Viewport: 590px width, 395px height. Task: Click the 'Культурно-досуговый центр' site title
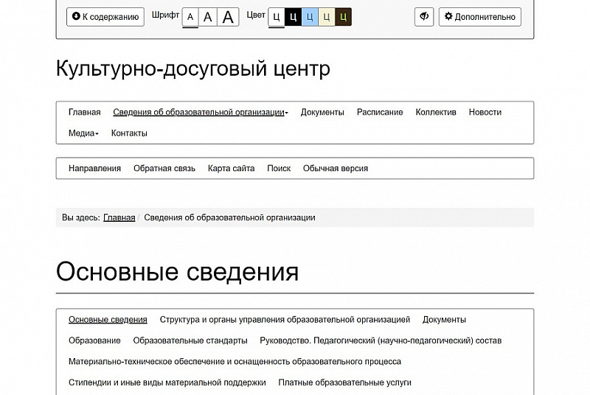pyautogui.click(x=193, y=69)
